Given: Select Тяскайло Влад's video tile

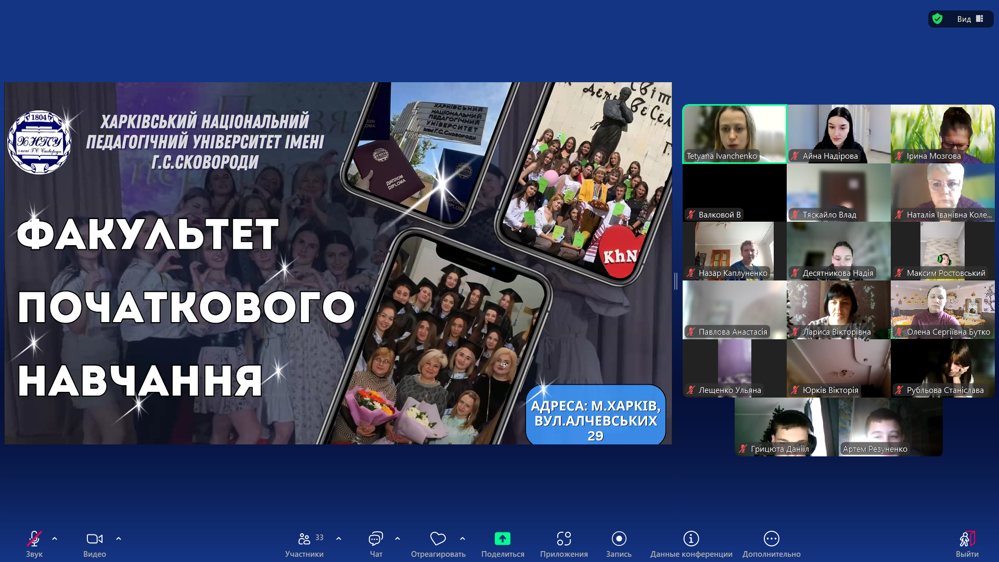Looking at the screenshot, I should coord(839,193).
